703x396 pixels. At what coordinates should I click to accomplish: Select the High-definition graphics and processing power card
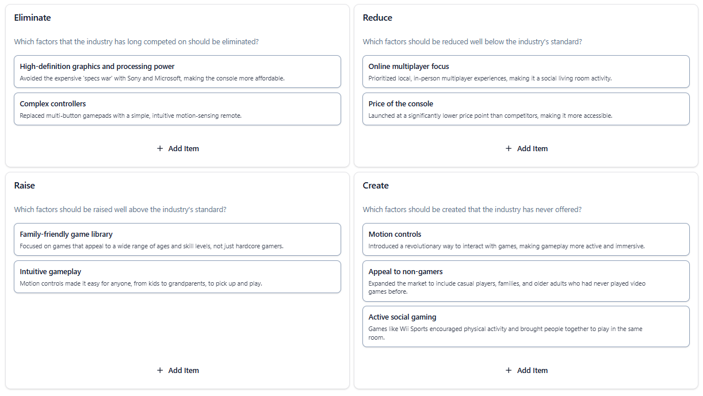coord(177,72)
